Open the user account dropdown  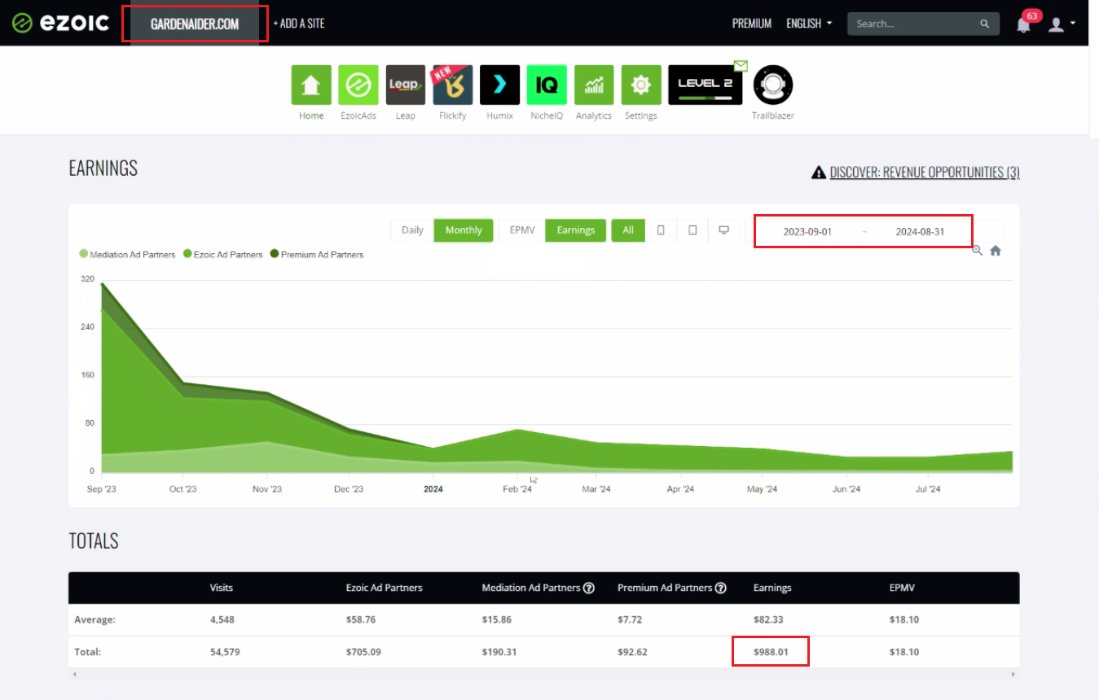[x=1062, y=24]
